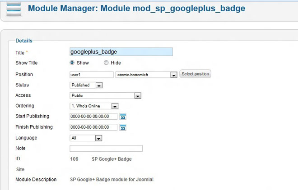Viewport: 298px width, 190px height.
Task: Open the Access Public dropdown
Action: 138,95
